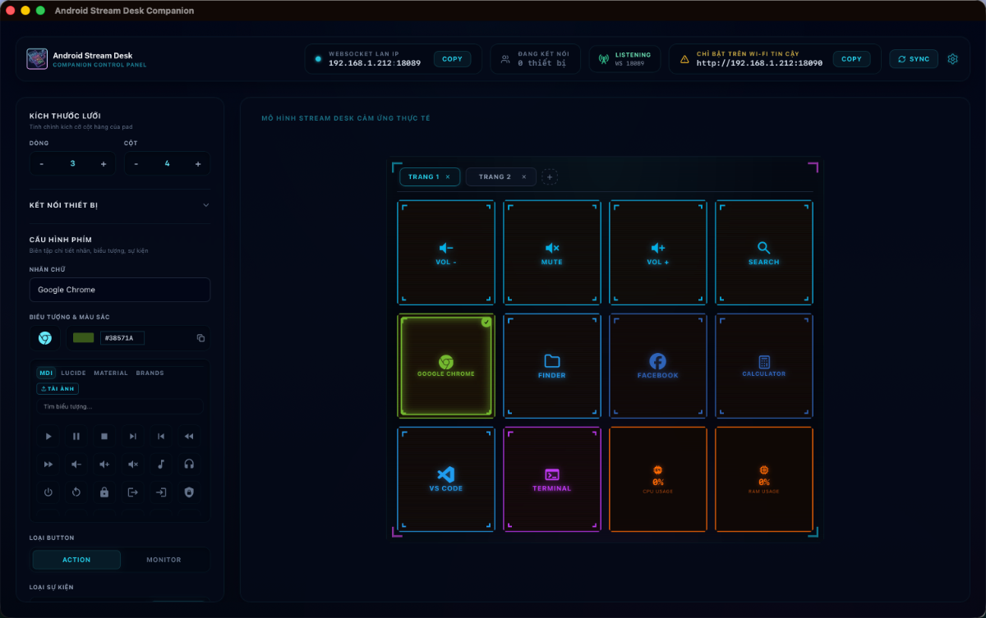Select the volume-plus icon in the icon picker
The height and width of the screenshot is (618, 986).
coord(104,465)
